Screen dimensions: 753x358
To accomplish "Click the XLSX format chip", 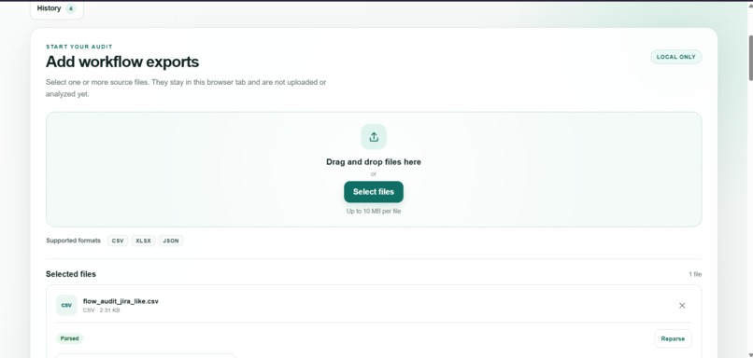I will [x=143, y=241].
